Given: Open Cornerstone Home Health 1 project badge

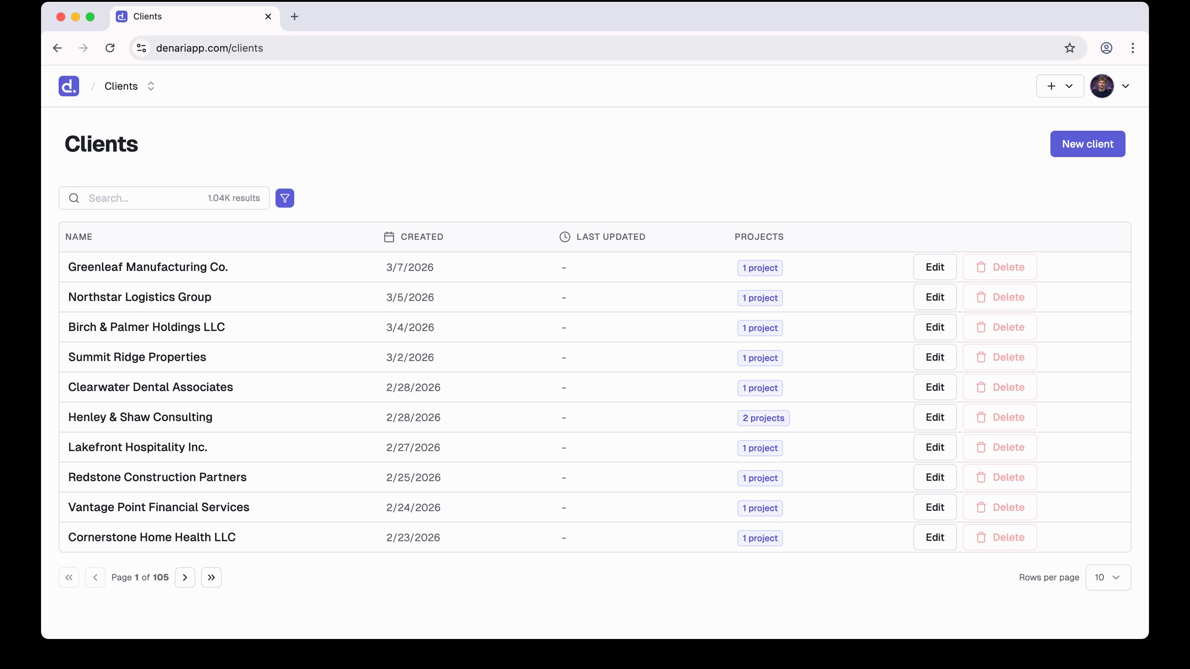Looking at the screenshot, I should coord(760,538).
